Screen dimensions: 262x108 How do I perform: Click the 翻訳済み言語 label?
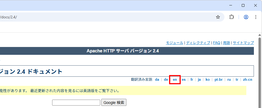coord(142,80)
